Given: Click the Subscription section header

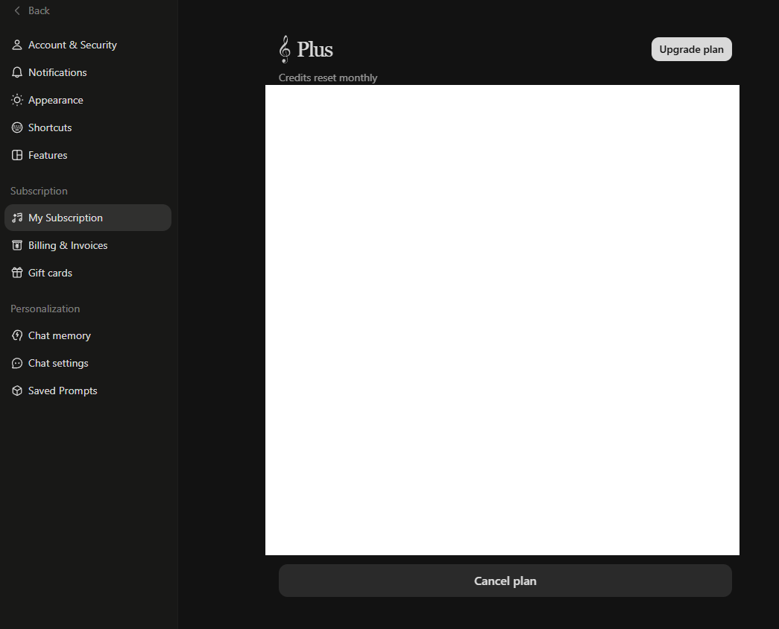Looking at the screenshot, I should point(39,192).
